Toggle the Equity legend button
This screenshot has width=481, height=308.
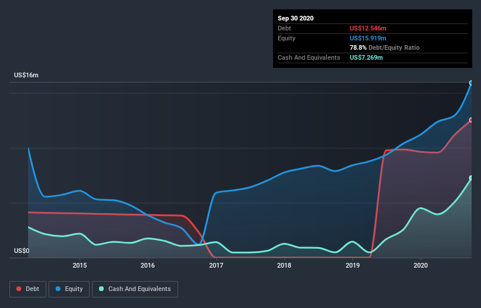point(69,289)
